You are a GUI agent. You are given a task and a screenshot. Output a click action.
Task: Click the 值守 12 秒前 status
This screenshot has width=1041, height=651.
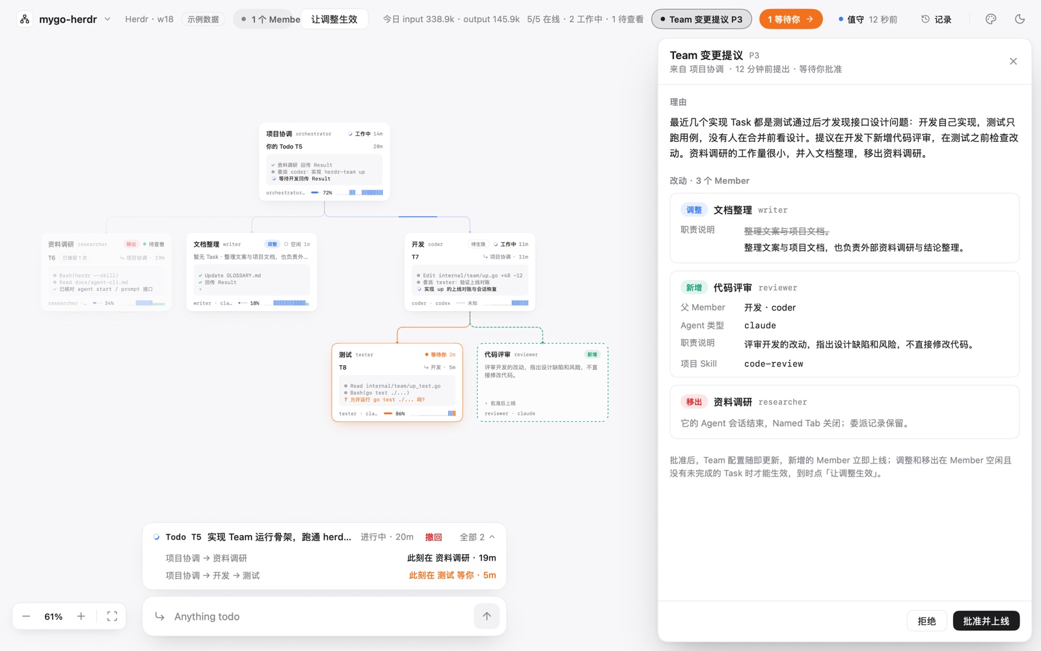(868, 20)
